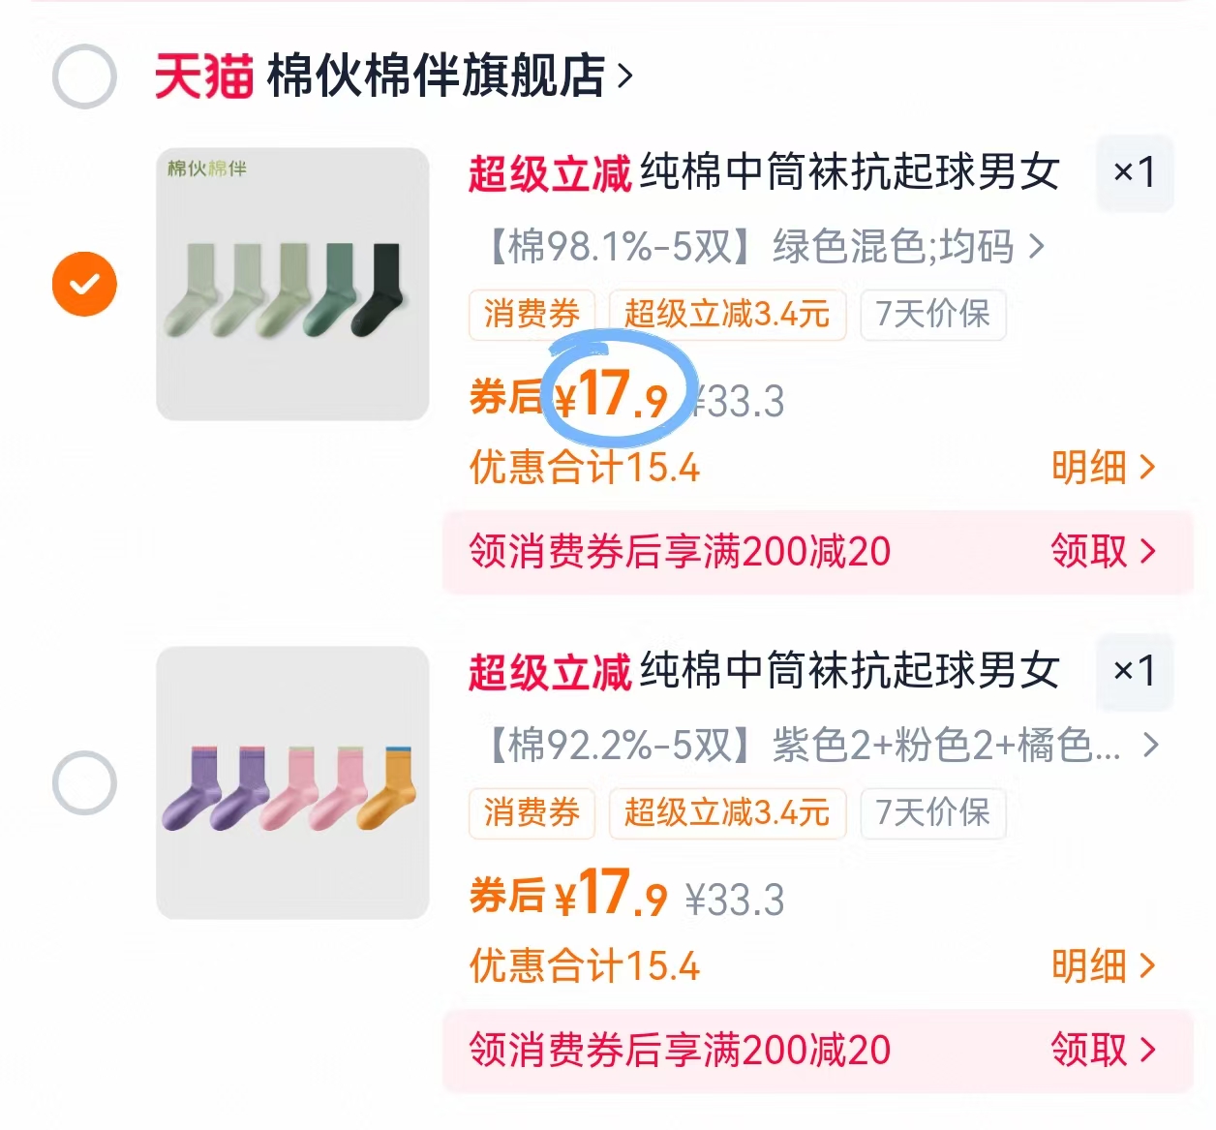Screen dimensions: 1216x1130
Task: Select the purple socks item checkbox
Action: point(84,782)
